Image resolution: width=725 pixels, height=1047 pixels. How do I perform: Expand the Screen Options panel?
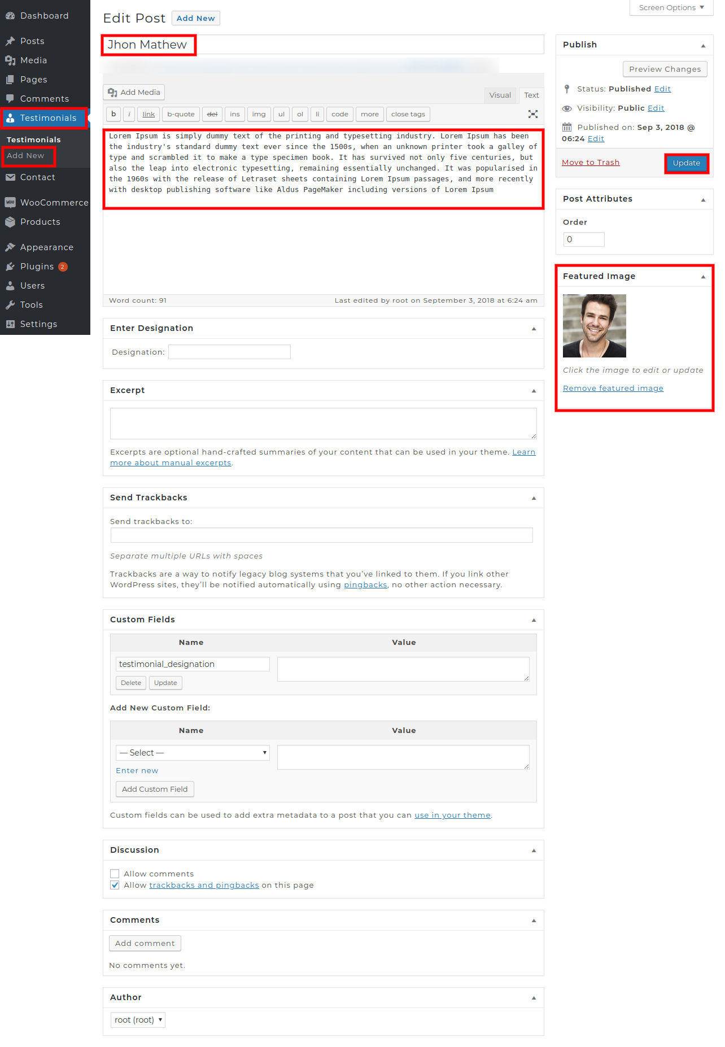[x=671, y=8]
